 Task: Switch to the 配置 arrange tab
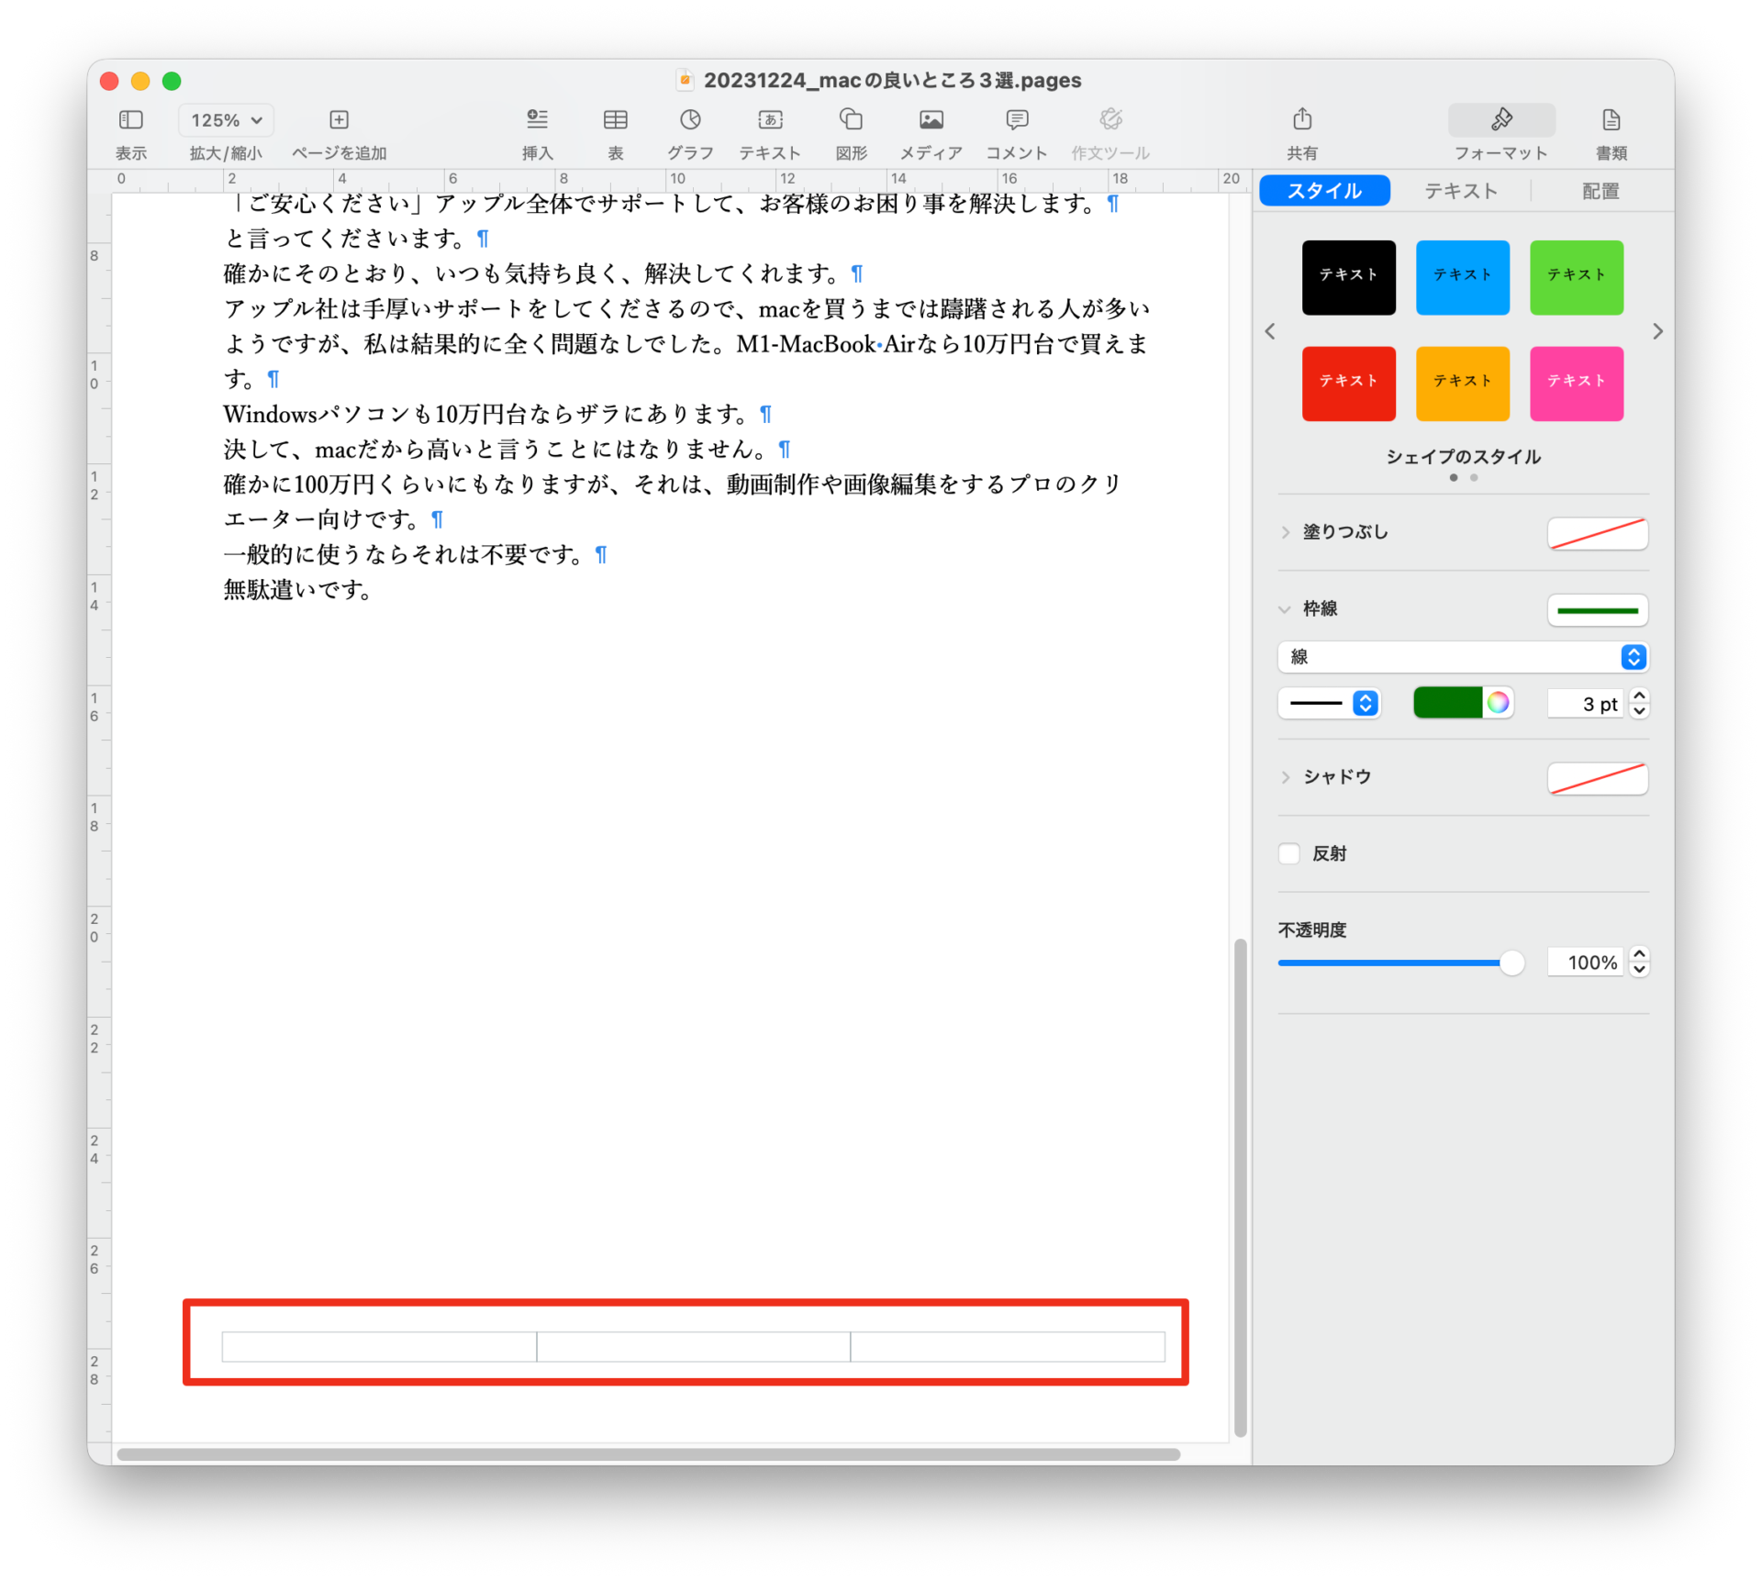coord(1600,191)
